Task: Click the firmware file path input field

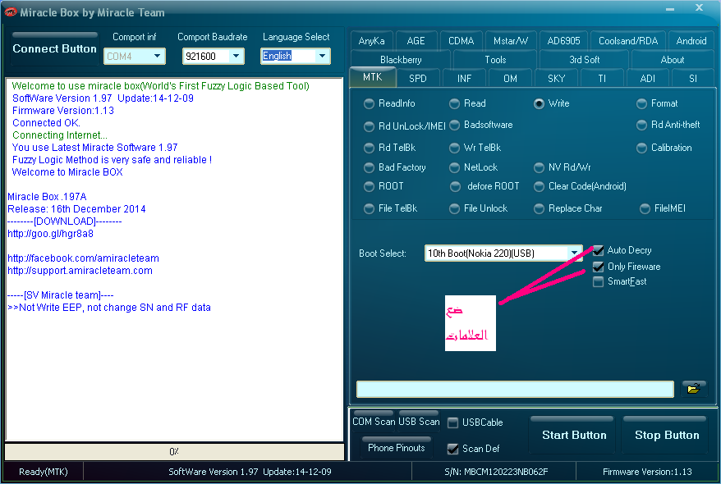Action: coord(515,389)
